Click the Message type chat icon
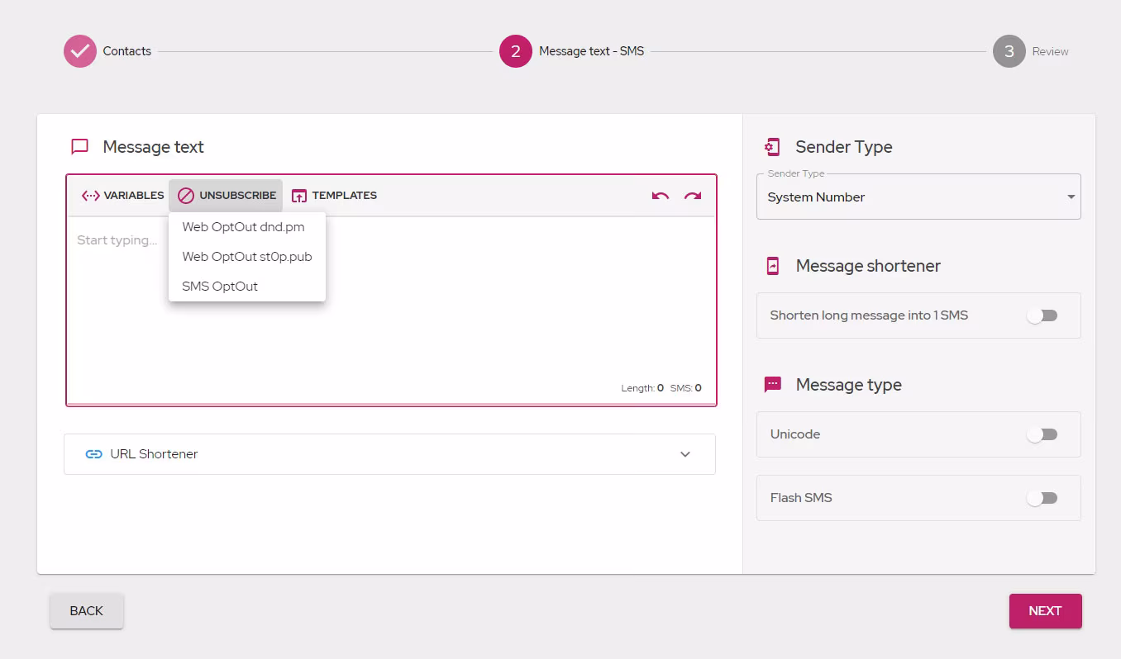The width and height of the screenshot is (1121, 659). [x=773, y=385]
